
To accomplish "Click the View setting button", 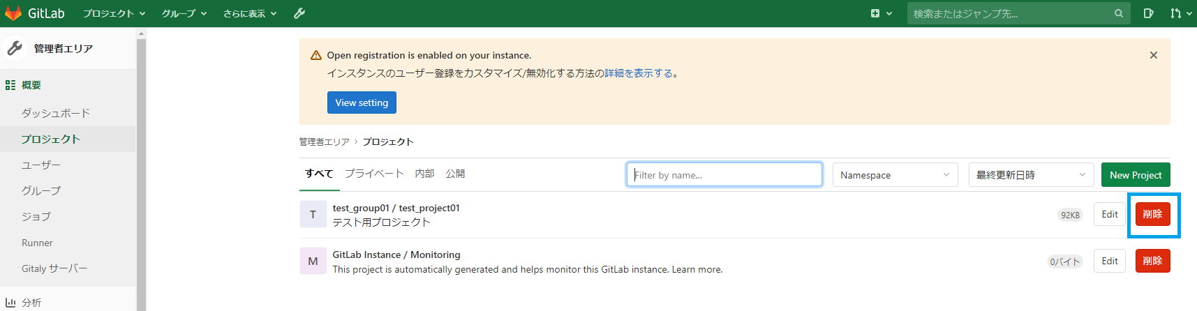I will tap(362, 103).
